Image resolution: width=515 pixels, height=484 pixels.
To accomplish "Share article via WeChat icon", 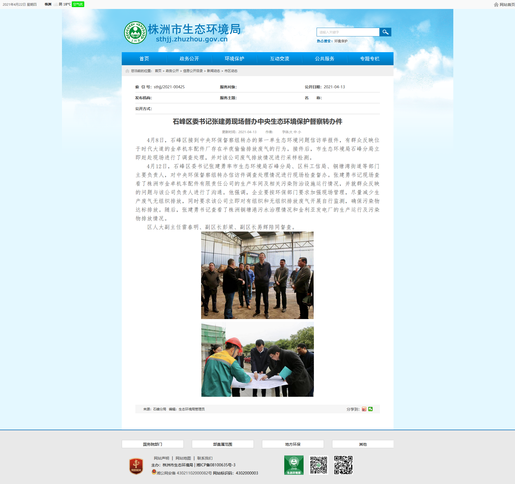I will (x=370, y=409).
